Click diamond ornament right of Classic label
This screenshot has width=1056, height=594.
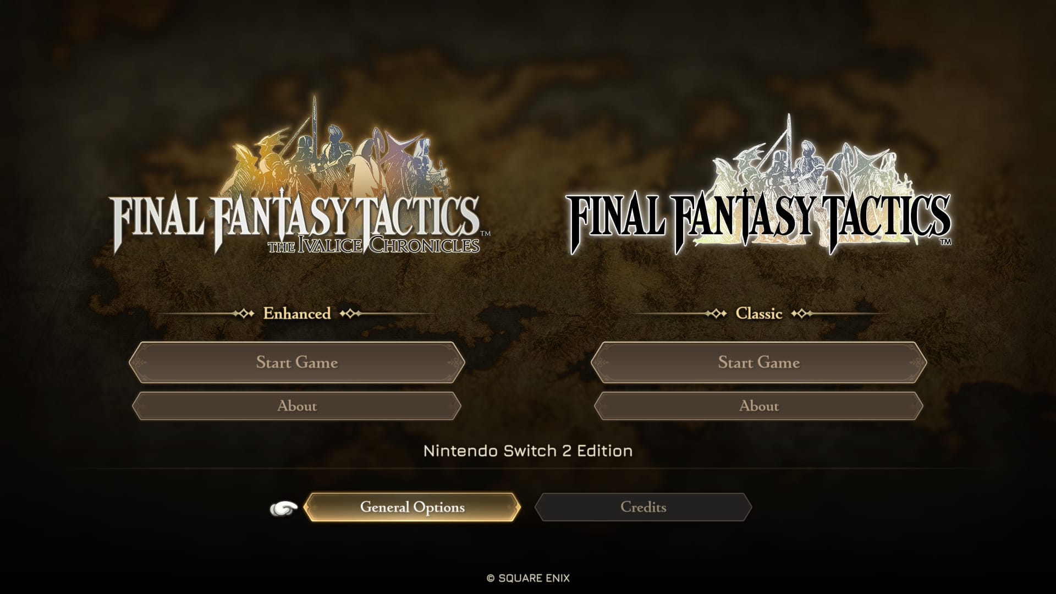click(802, 313)
